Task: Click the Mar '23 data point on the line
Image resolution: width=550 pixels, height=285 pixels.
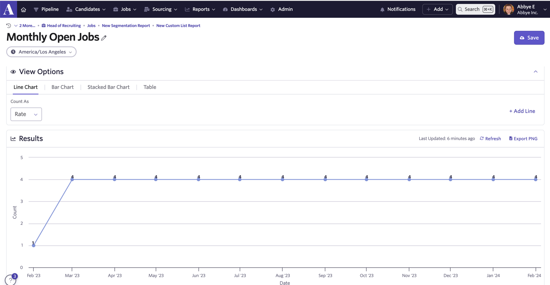Action: point(72,179)
